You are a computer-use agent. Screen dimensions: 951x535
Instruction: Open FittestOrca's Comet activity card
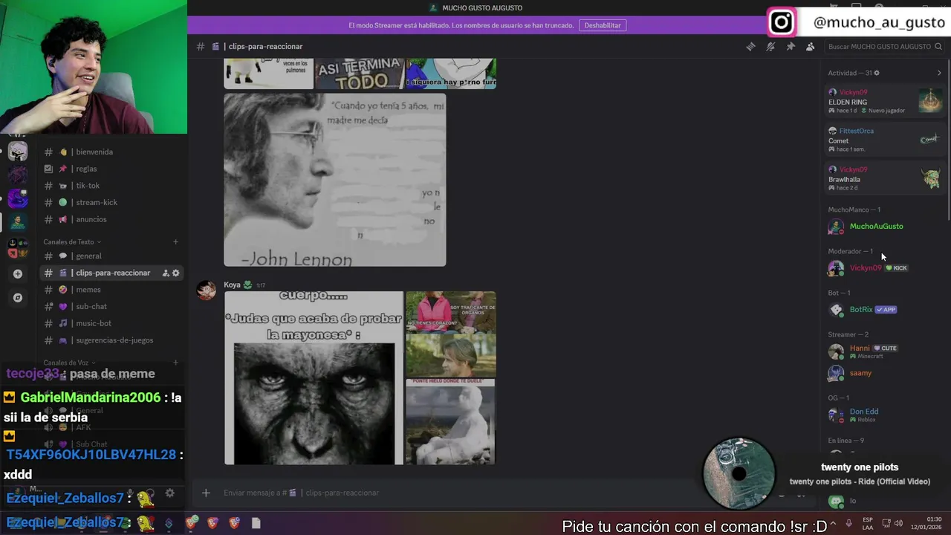(x=885, y=140)
